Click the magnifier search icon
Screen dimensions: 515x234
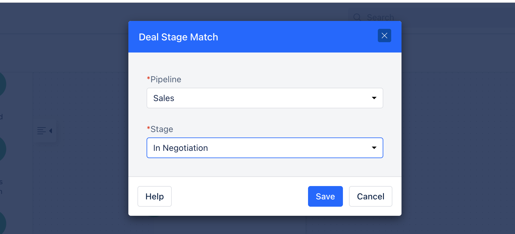pyautogui.click(x=357, y=17)
